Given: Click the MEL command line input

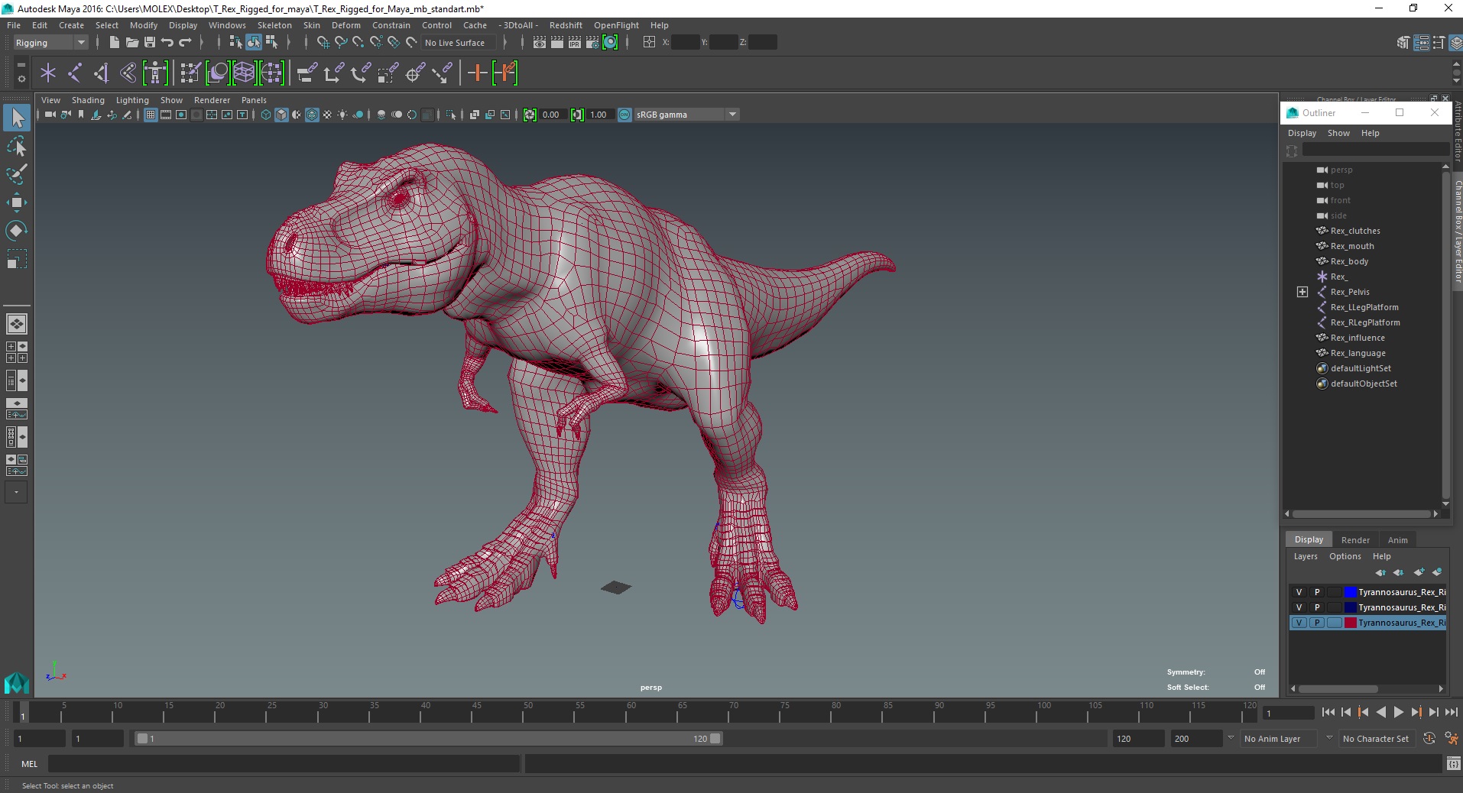Looking at the screenshot, I should pos(284,763).
